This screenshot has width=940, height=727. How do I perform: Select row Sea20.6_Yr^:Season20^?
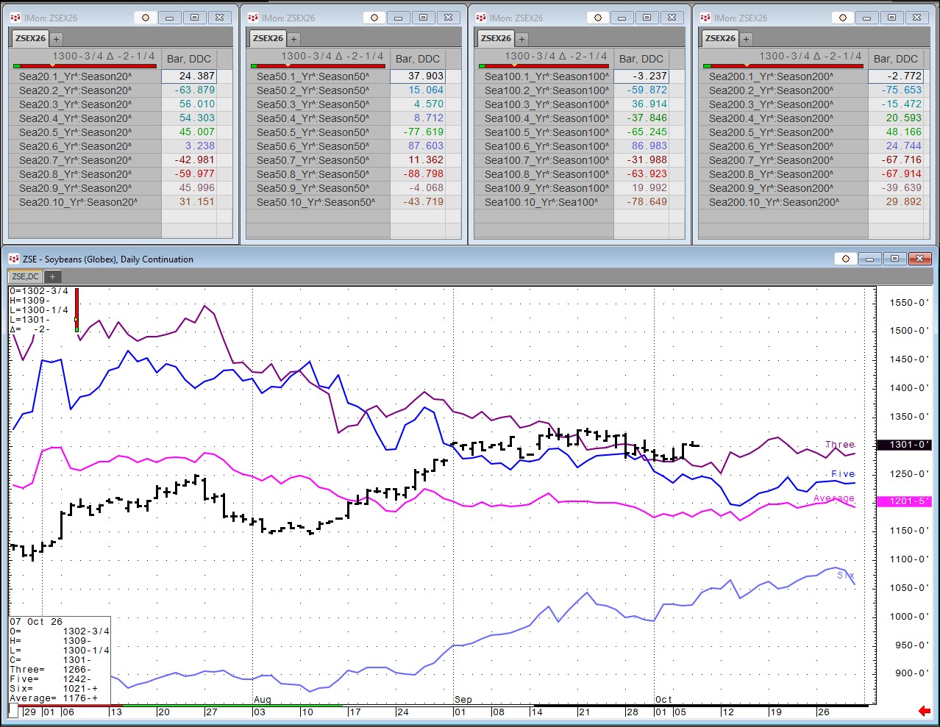85,146
